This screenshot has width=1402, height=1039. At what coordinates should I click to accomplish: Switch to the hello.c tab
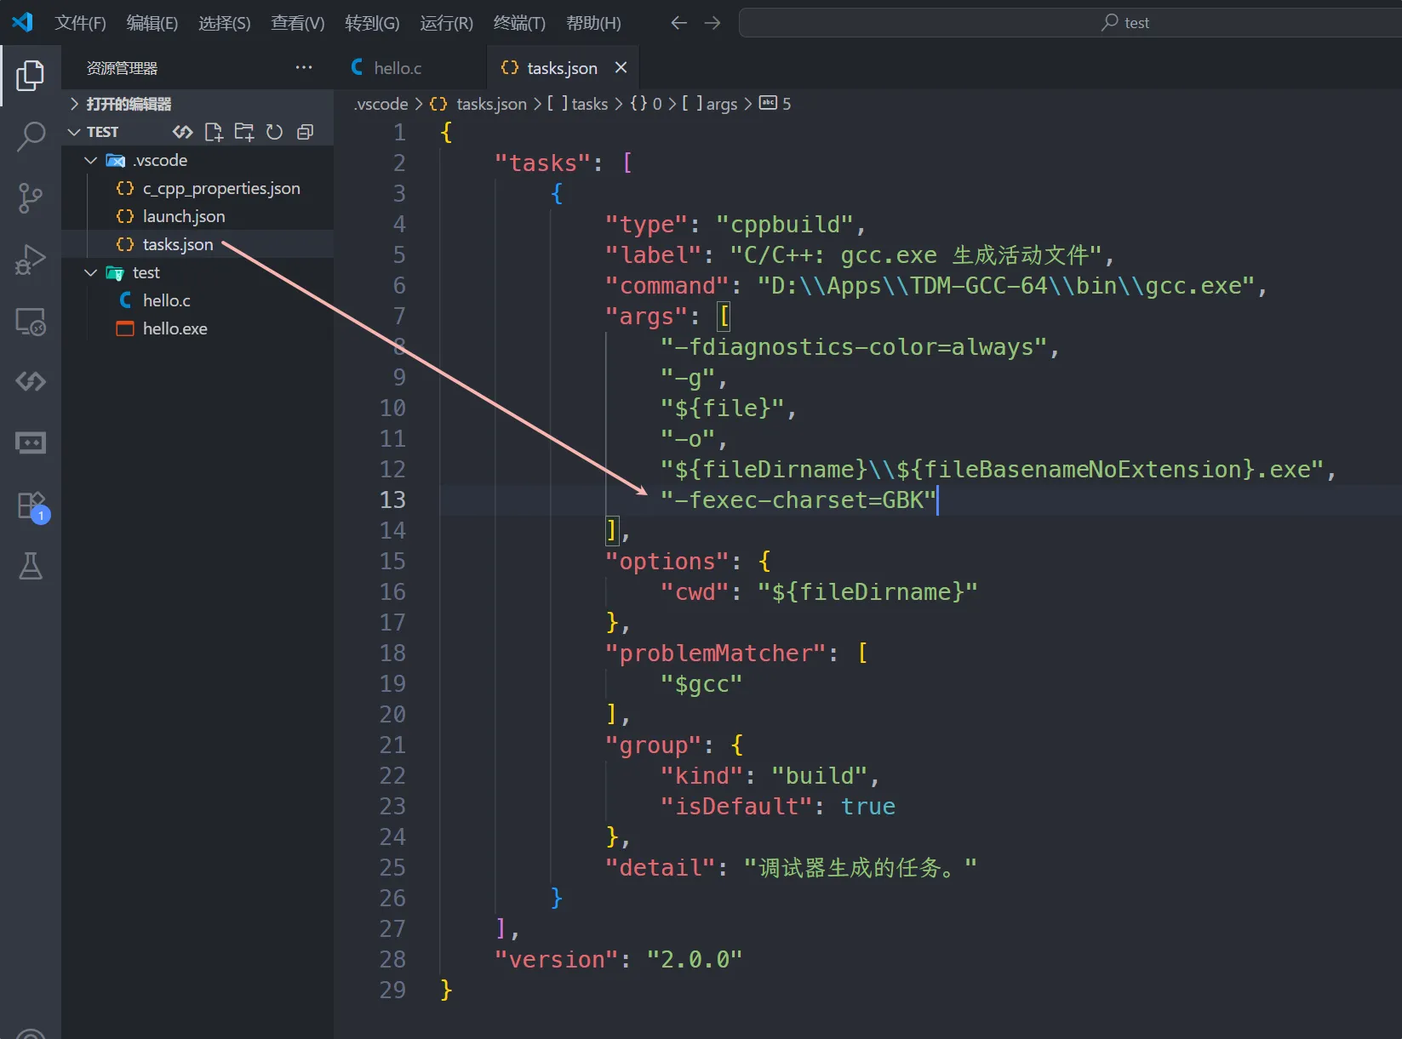(397, 68)
